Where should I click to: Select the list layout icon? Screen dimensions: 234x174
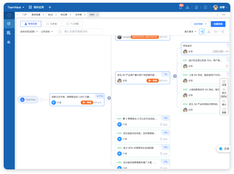coord(216,32)
